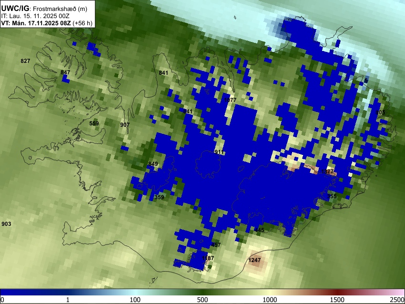Click the 559 station value

94,123
